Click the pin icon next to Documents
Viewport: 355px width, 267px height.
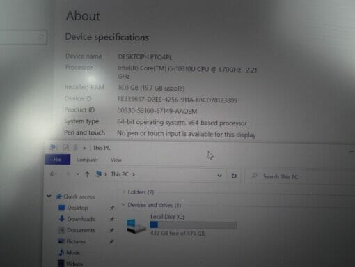[111, 230]
